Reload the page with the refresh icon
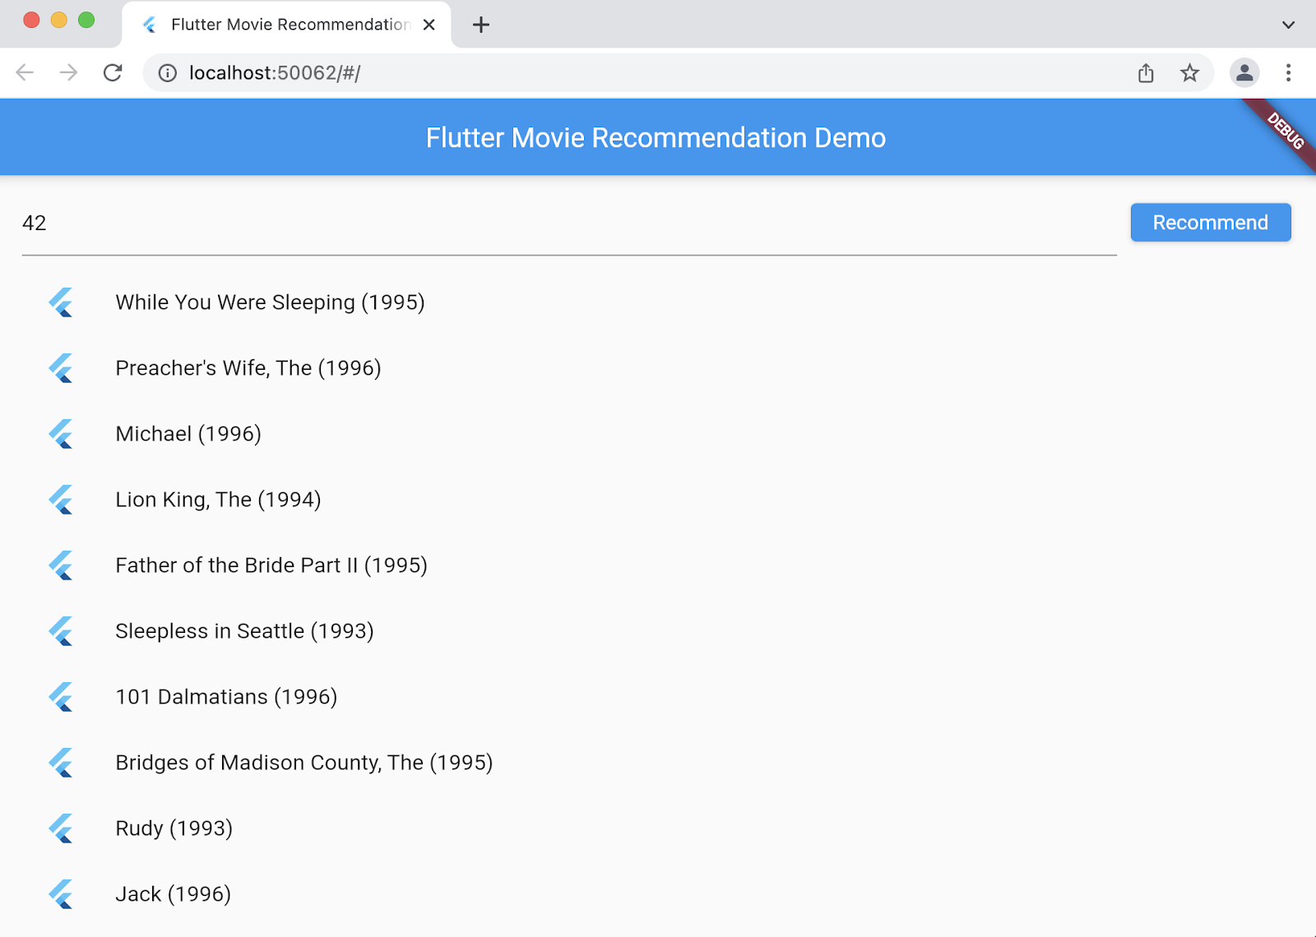1316x937 pixels. (x=113, y=73)
